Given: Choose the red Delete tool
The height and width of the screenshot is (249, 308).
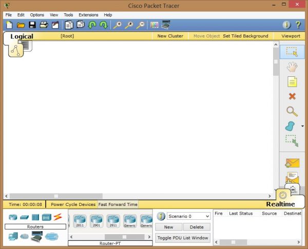Looking at the screenshot, I should [292, 96].
